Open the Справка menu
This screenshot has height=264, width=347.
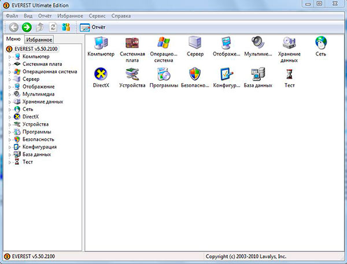coord(121,16)
